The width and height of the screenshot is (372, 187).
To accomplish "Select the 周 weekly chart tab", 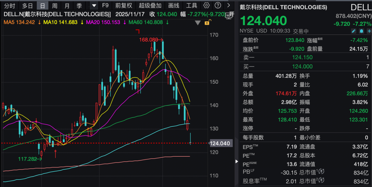I will tap(54, 6).
